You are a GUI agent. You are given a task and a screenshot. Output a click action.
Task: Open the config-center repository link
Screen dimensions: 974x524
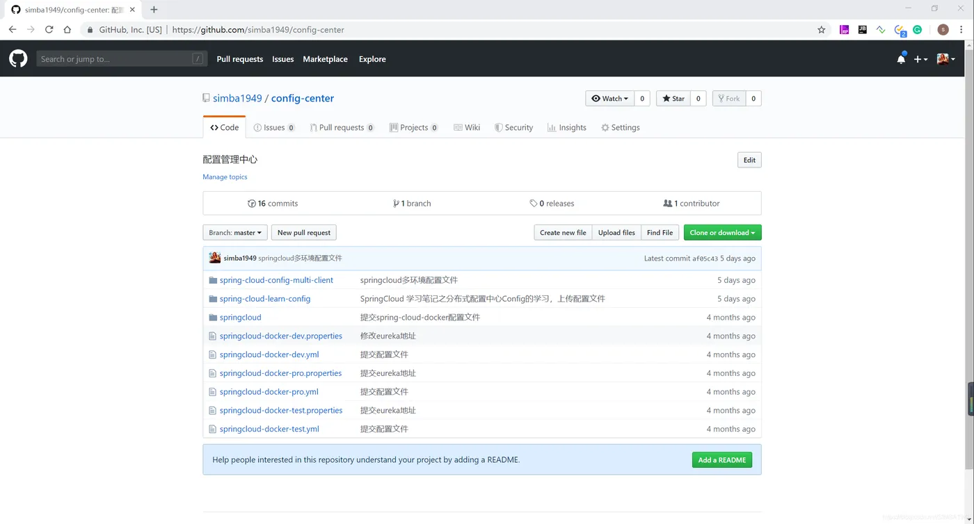click(303, 98)
